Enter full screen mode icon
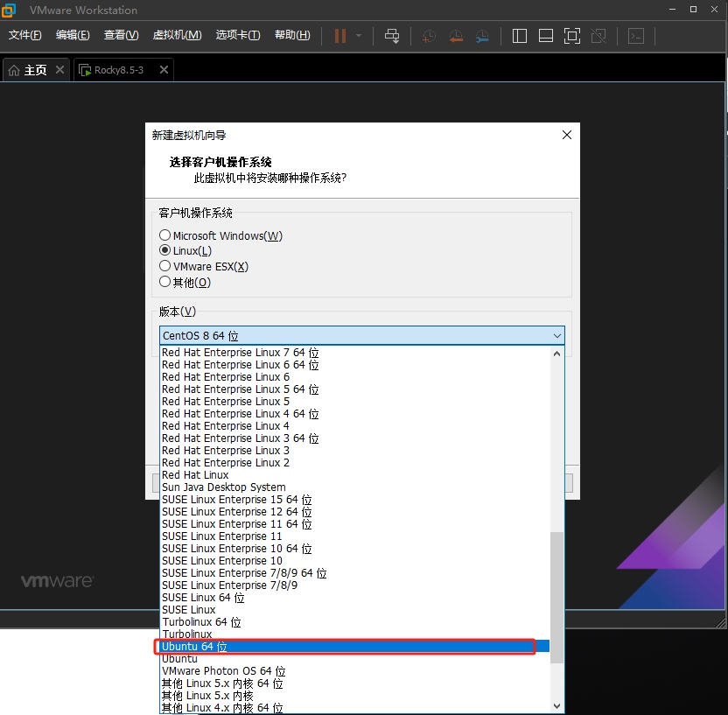The width and height of the screenshot is (728, 715). 572,36
